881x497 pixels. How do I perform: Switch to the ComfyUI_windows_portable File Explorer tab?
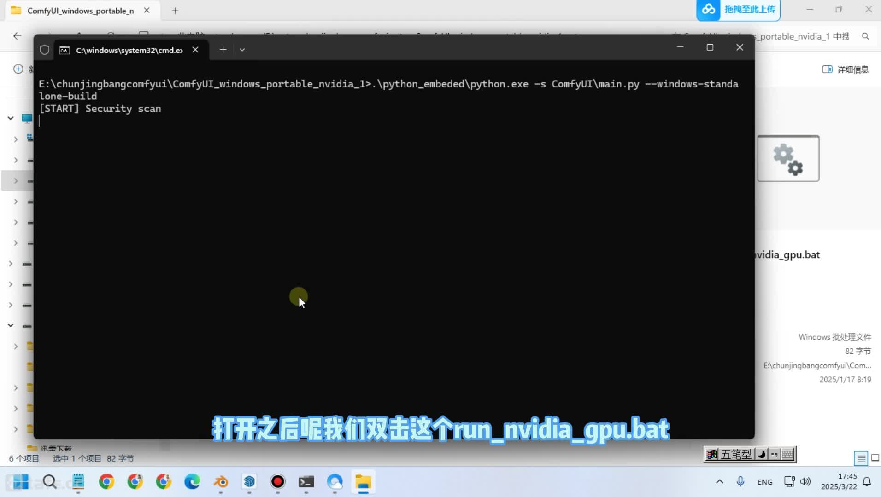click(x=80, y=11)
